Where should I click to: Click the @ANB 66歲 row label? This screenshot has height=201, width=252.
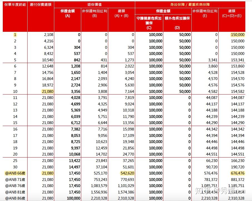(x=15, y=173)
